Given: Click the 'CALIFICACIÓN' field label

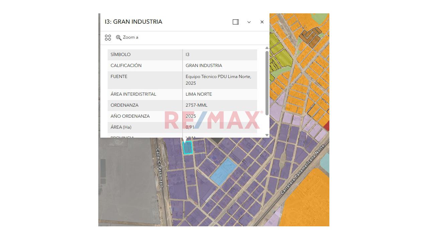Looking at the screenshot, I should click(126, 66).
